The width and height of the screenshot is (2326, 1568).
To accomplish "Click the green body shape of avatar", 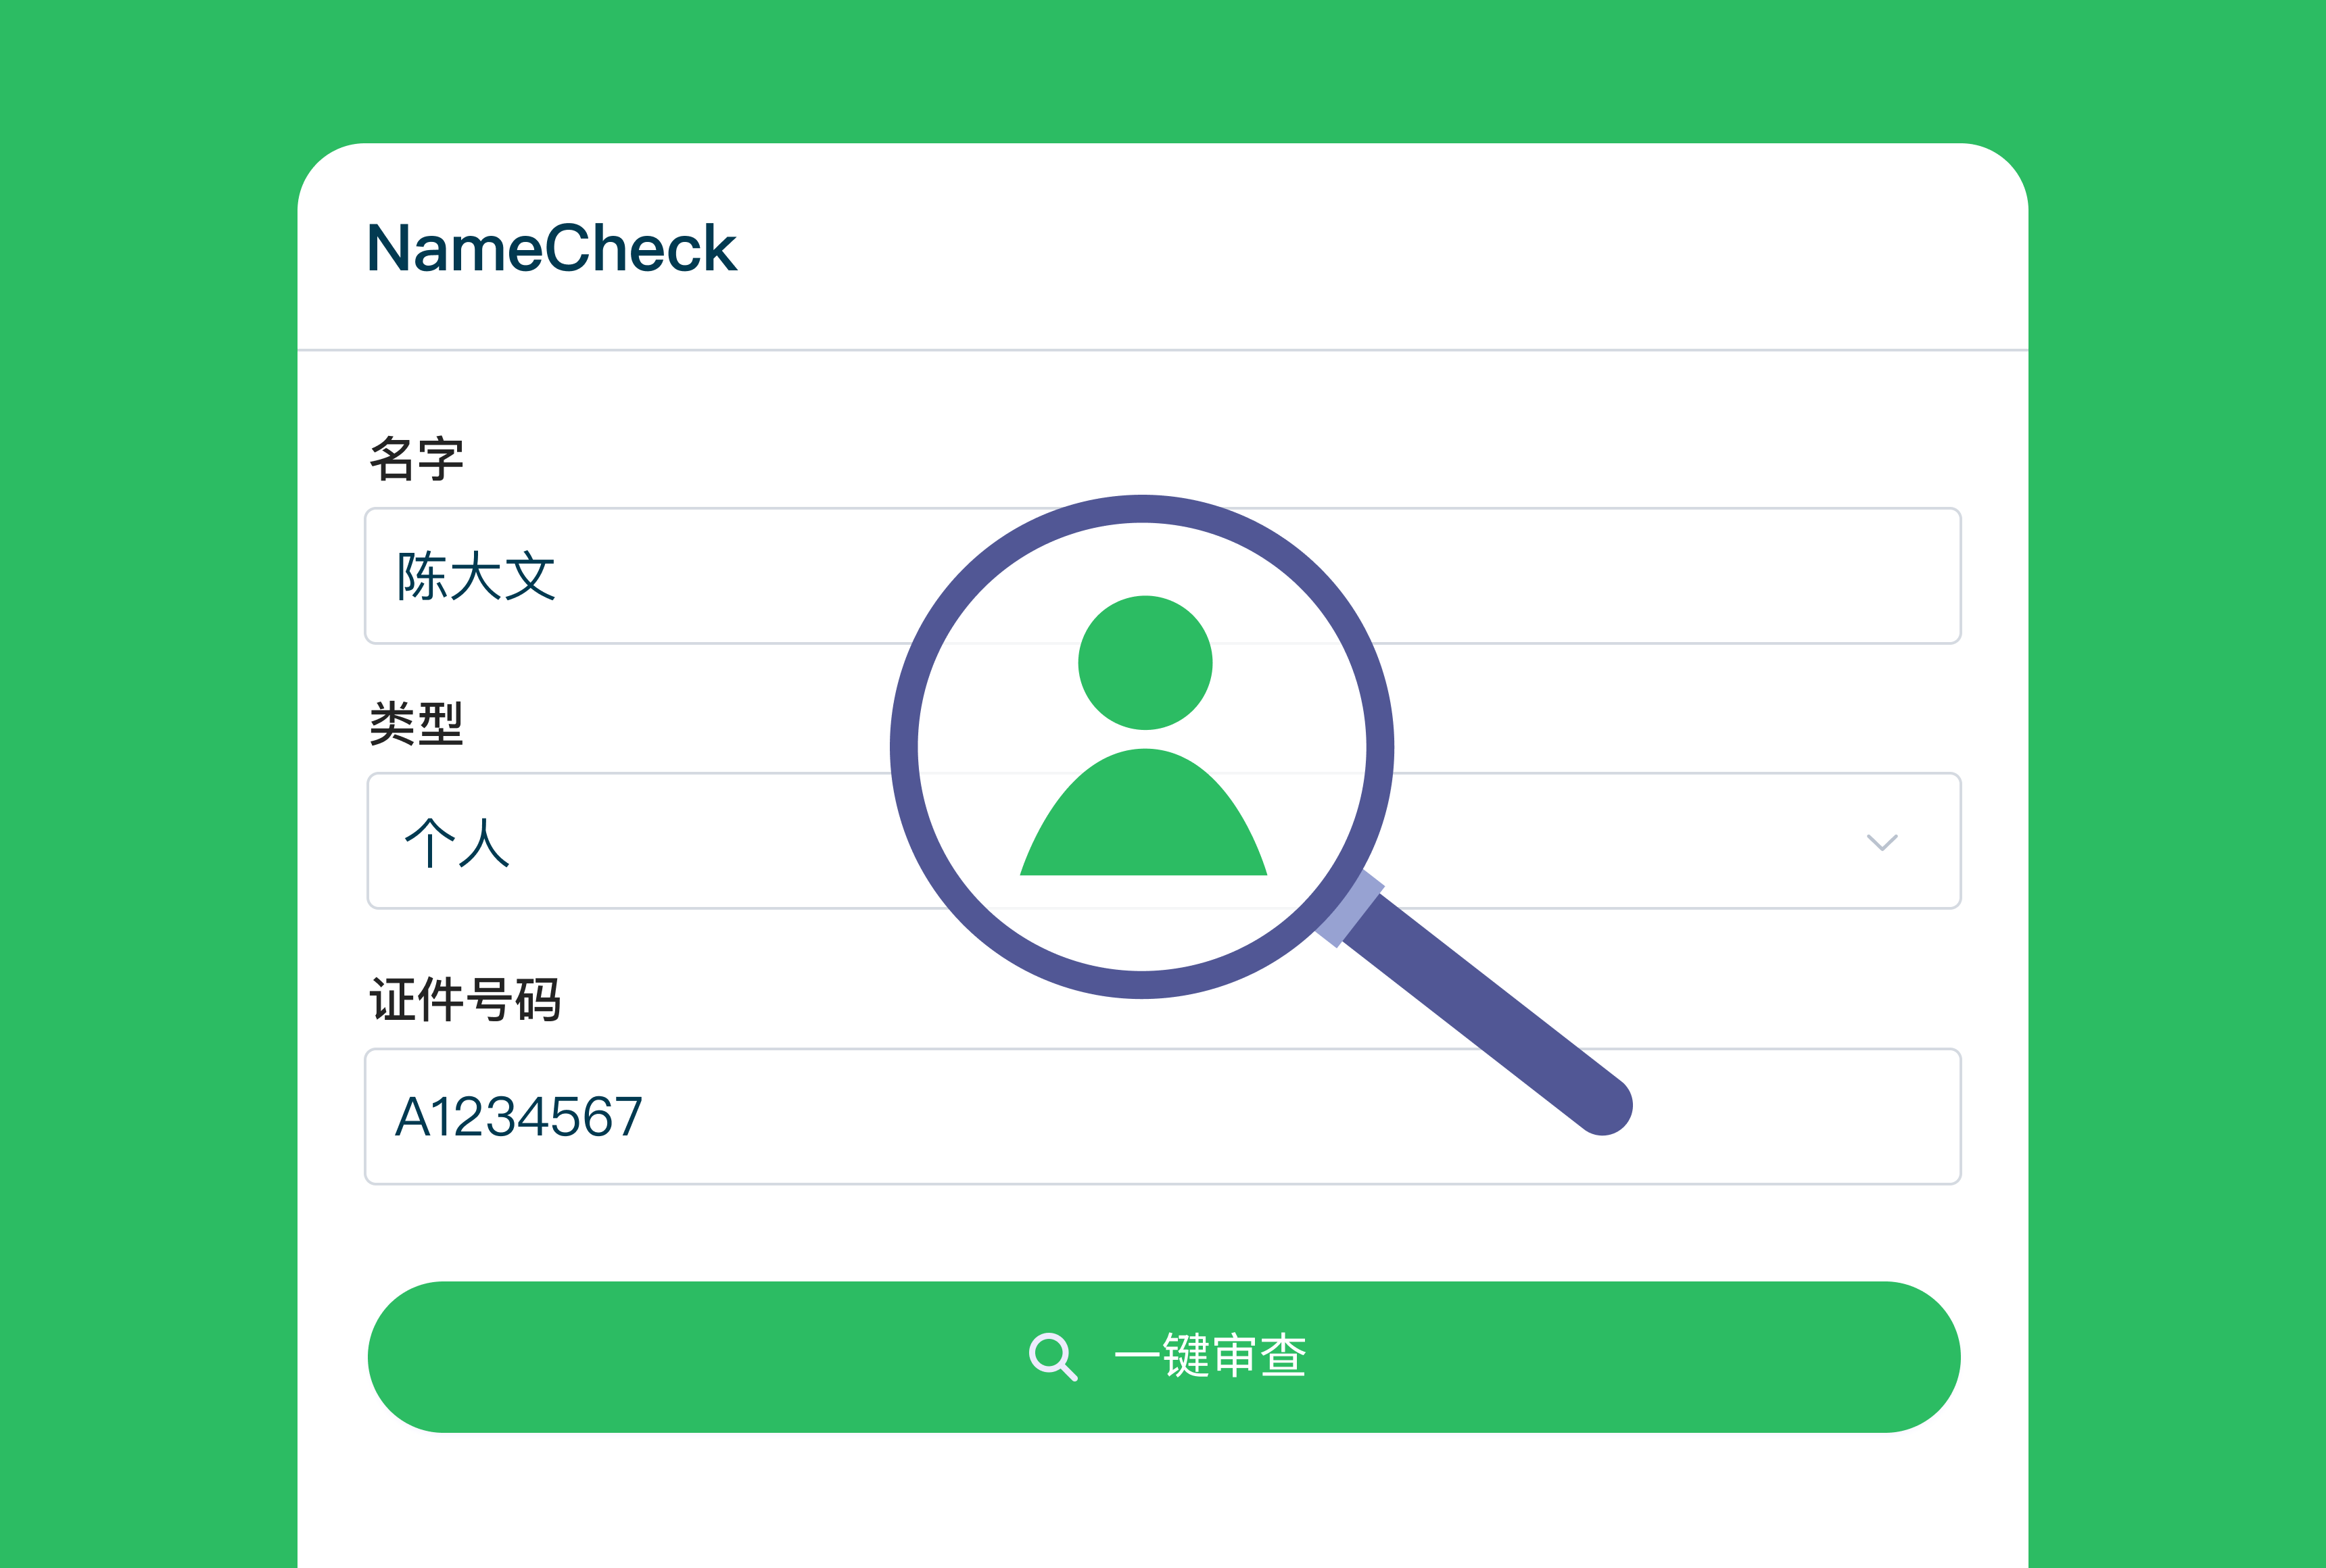I will 1143,812.
